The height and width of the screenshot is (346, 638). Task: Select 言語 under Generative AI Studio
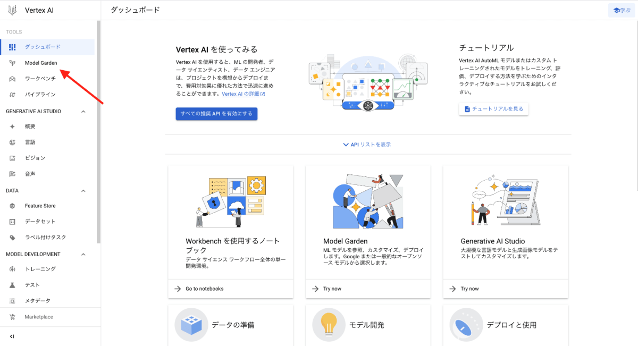point(47,142)
